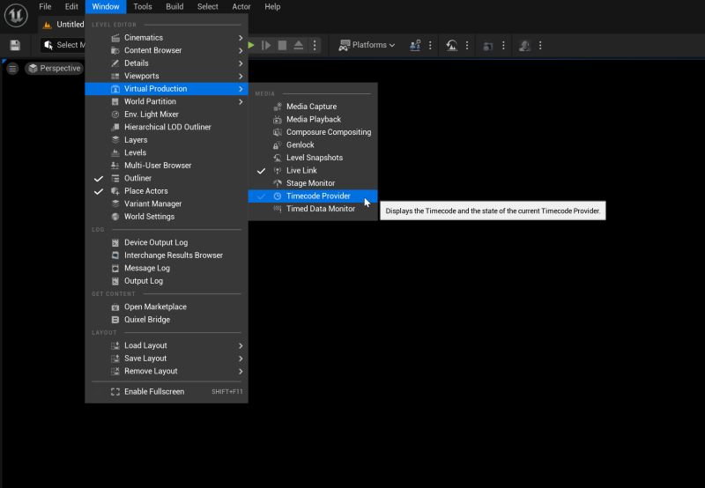
Task: Click the Play button in toolbar
Action: coord(251,45)
